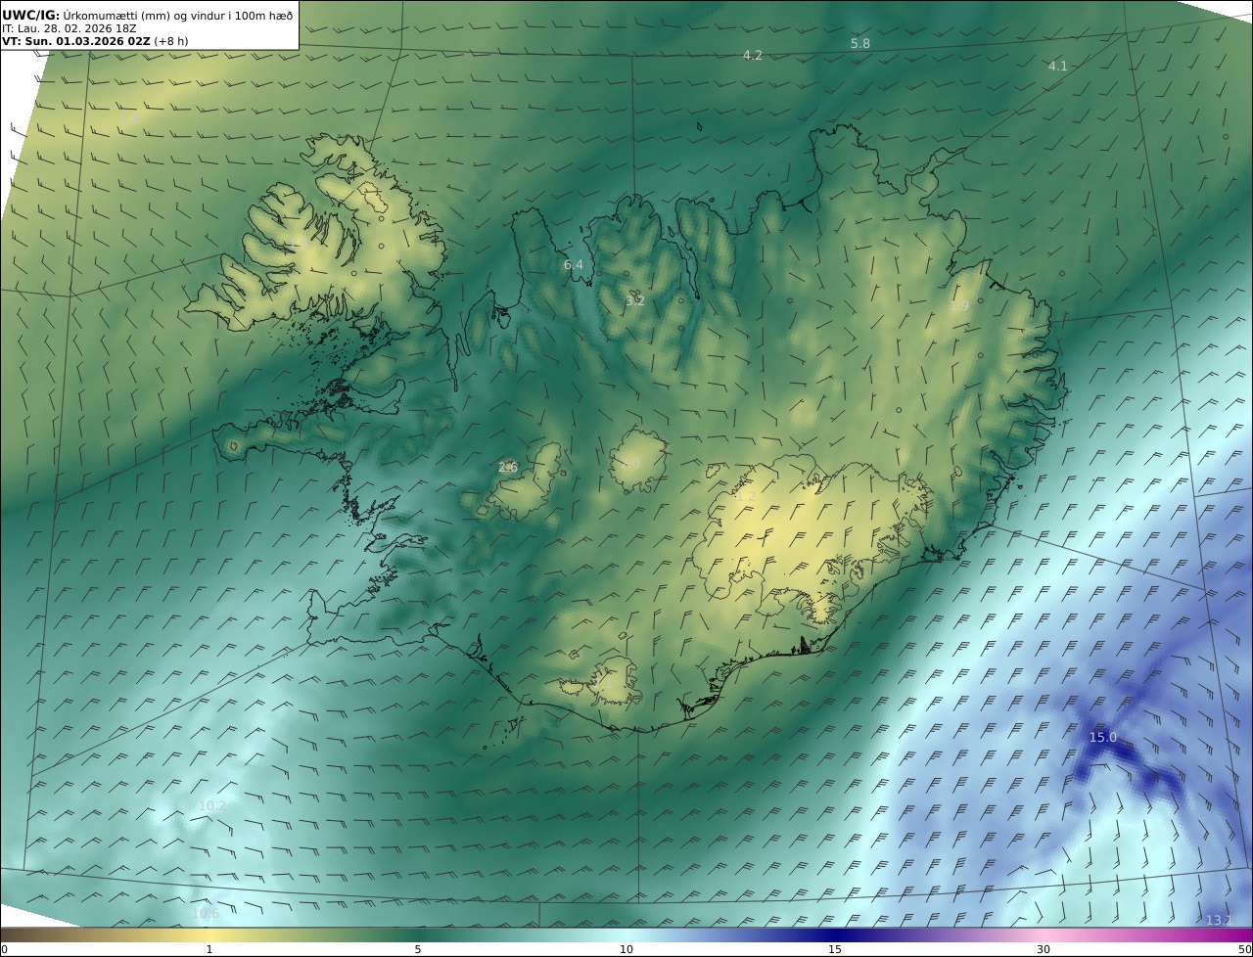Click the IT initial time line

[69, 28]
